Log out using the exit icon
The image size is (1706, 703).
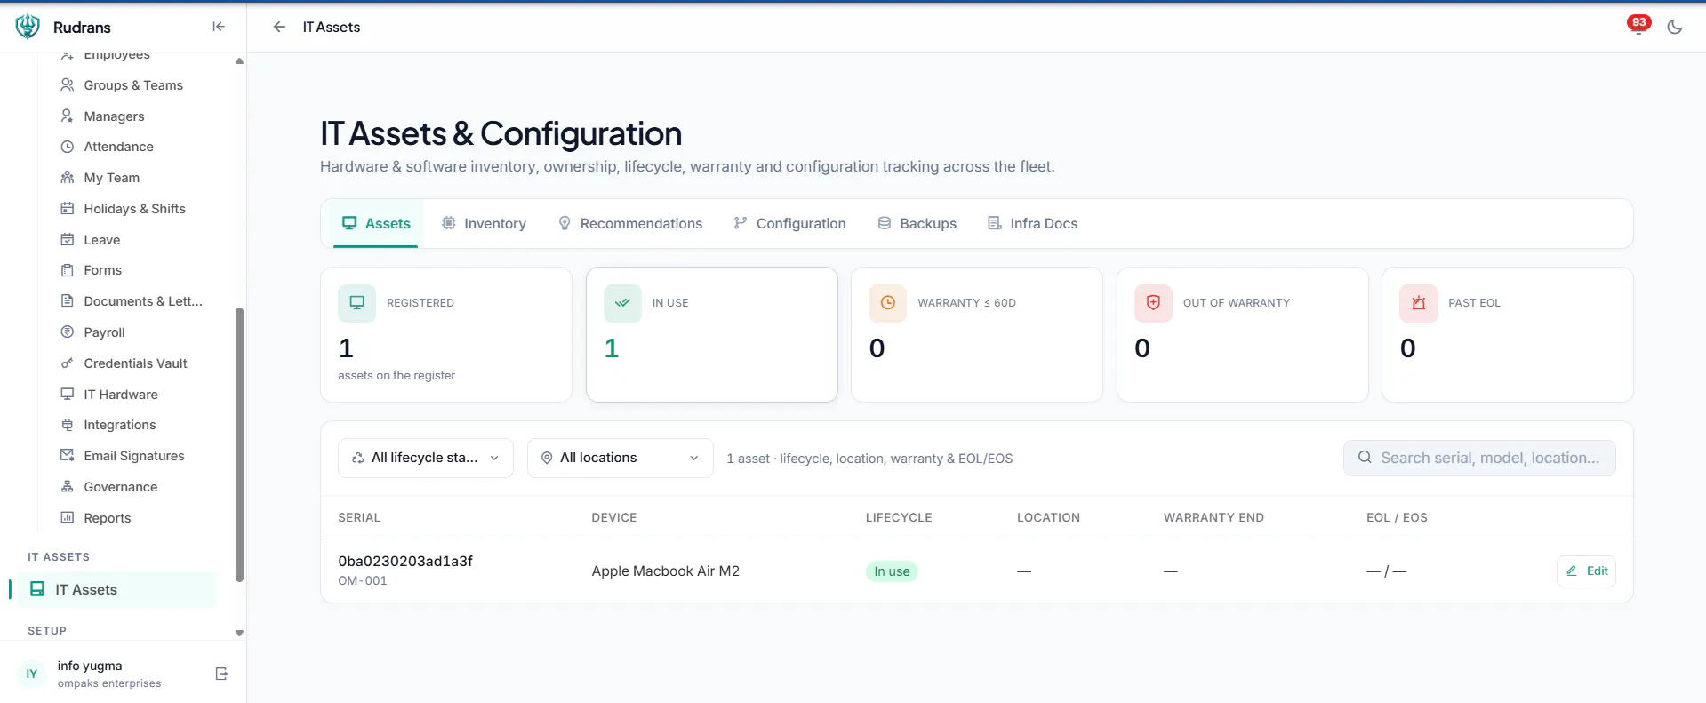222,674
